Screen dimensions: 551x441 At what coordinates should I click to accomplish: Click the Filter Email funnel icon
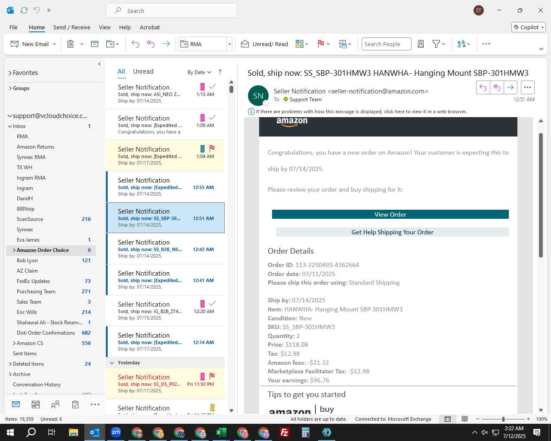[436, 44]
